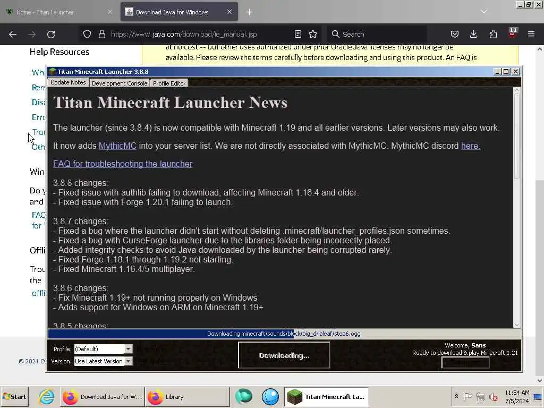The width and height of the screenshot is (544, 408).
Task: Open the Firefox hamburger menu
Action: [531, 34]
